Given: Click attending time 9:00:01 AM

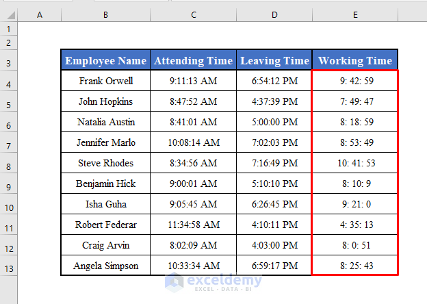Looking at the screenshot, I should pyautogui.click(x=194, y=183).
